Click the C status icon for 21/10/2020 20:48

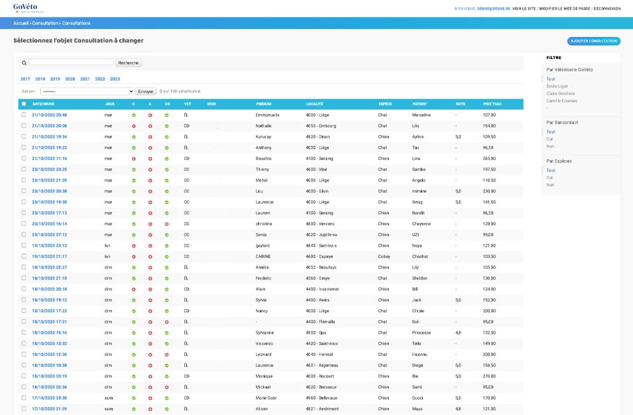[x=134, y=115]
